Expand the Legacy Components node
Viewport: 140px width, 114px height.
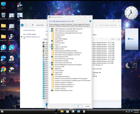click(50, 47)
